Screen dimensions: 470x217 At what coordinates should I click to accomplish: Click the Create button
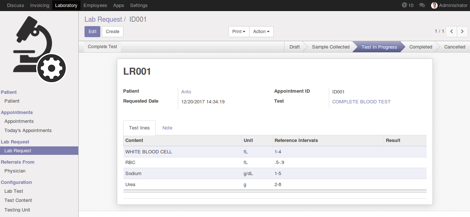click(112, 32)
